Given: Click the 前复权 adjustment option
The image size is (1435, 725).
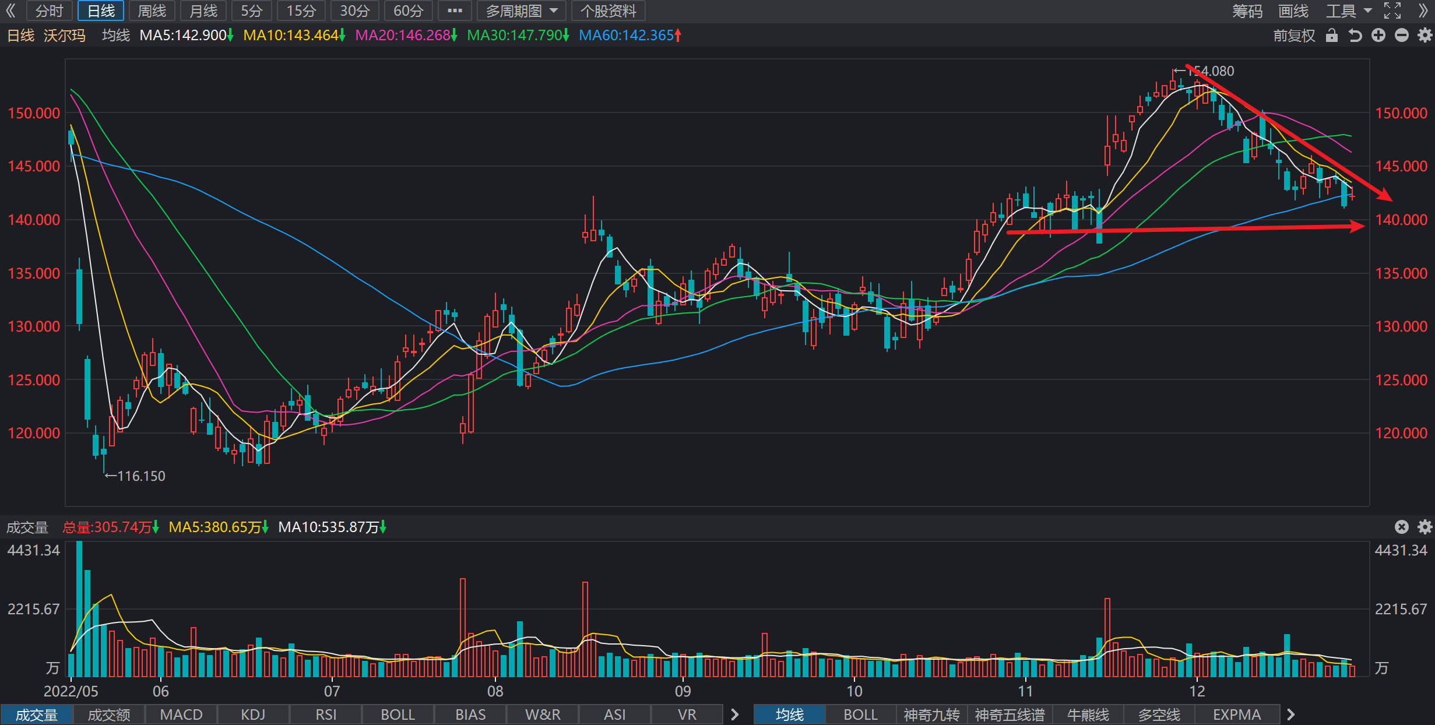Looking at the screenshot, I should click(x=1294, y=36).
